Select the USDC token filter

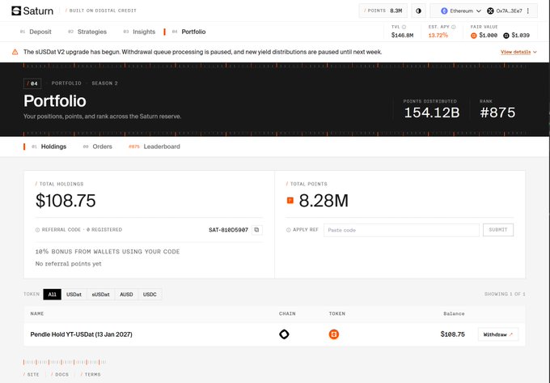[x=150, y=295]
